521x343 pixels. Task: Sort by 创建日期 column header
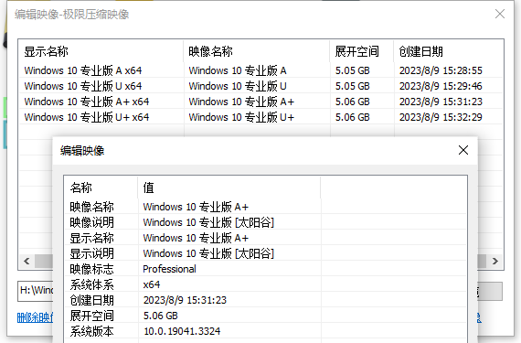[449, 51]
